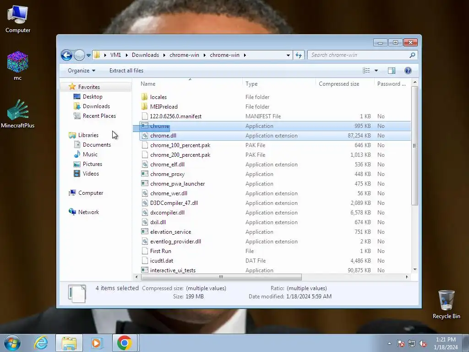Screen dimensions: 469x352
Task: Select Network in the navigation pane
Action: 88,212
